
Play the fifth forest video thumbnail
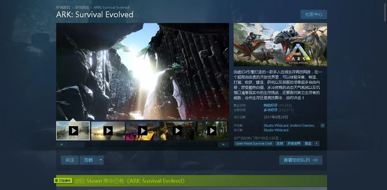pyautogui.click(x=212, y=131)
